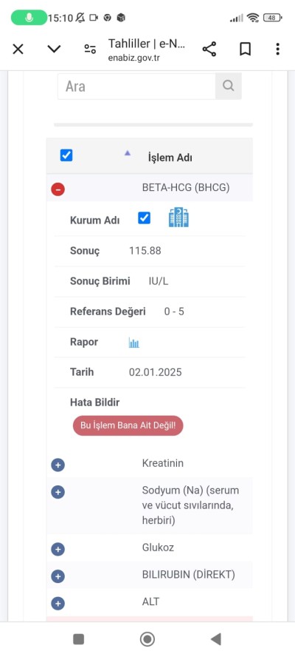Open site settings icon beside URL

click(90, 49)
